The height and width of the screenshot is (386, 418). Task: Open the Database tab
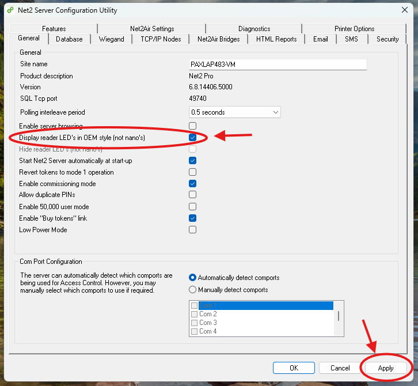point(69,39)
